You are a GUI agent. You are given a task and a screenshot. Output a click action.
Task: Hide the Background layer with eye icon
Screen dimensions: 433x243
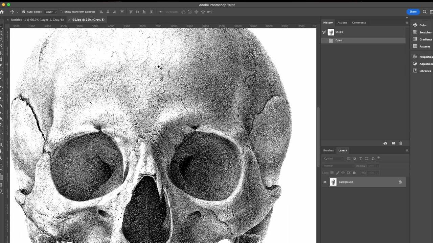[325, 182]
